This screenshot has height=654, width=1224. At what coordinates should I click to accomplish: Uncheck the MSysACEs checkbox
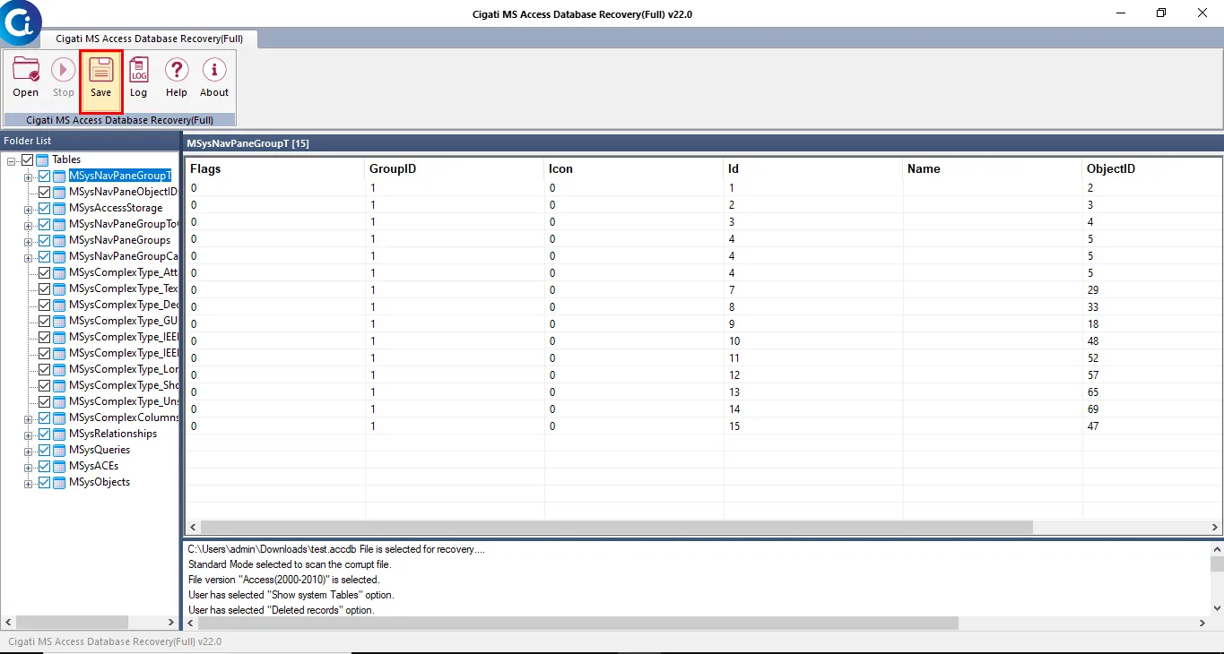coord(44,466)
